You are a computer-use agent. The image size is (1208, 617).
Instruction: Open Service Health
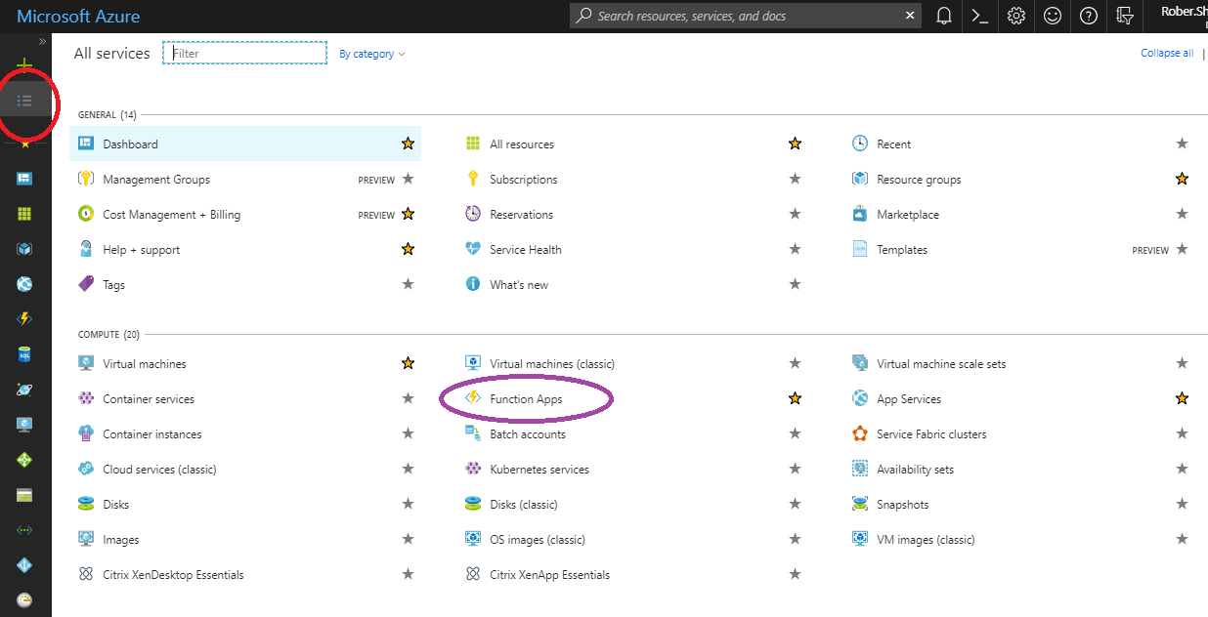click(x=526, y=250)
